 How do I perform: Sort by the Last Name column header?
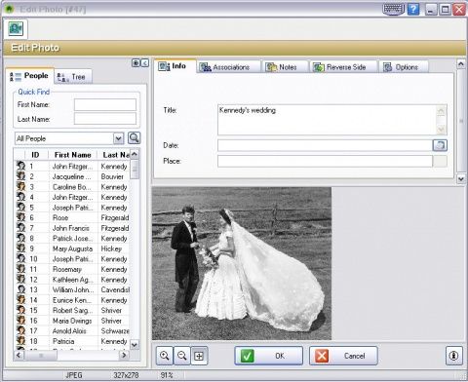pyautogui.click(x=114, y=155)
